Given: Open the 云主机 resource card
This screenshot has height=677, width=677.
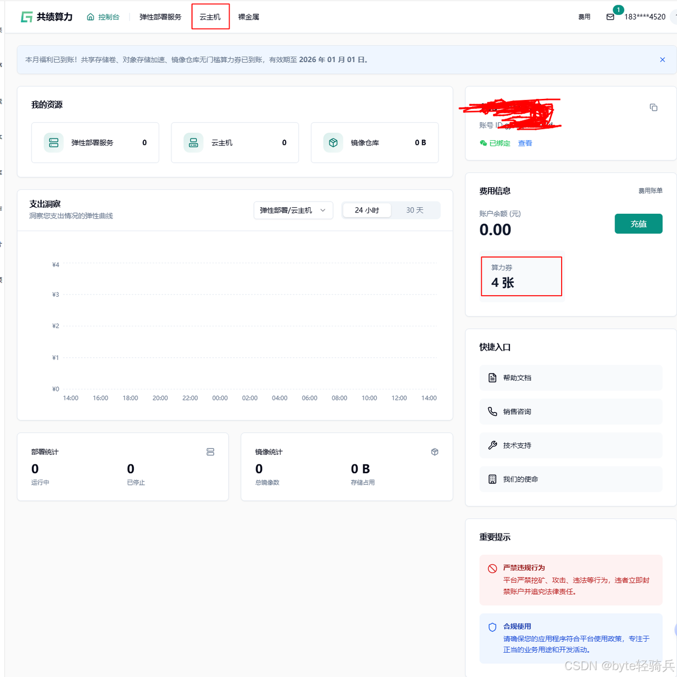Looking at the screenshot, I should tap(235, 143).
